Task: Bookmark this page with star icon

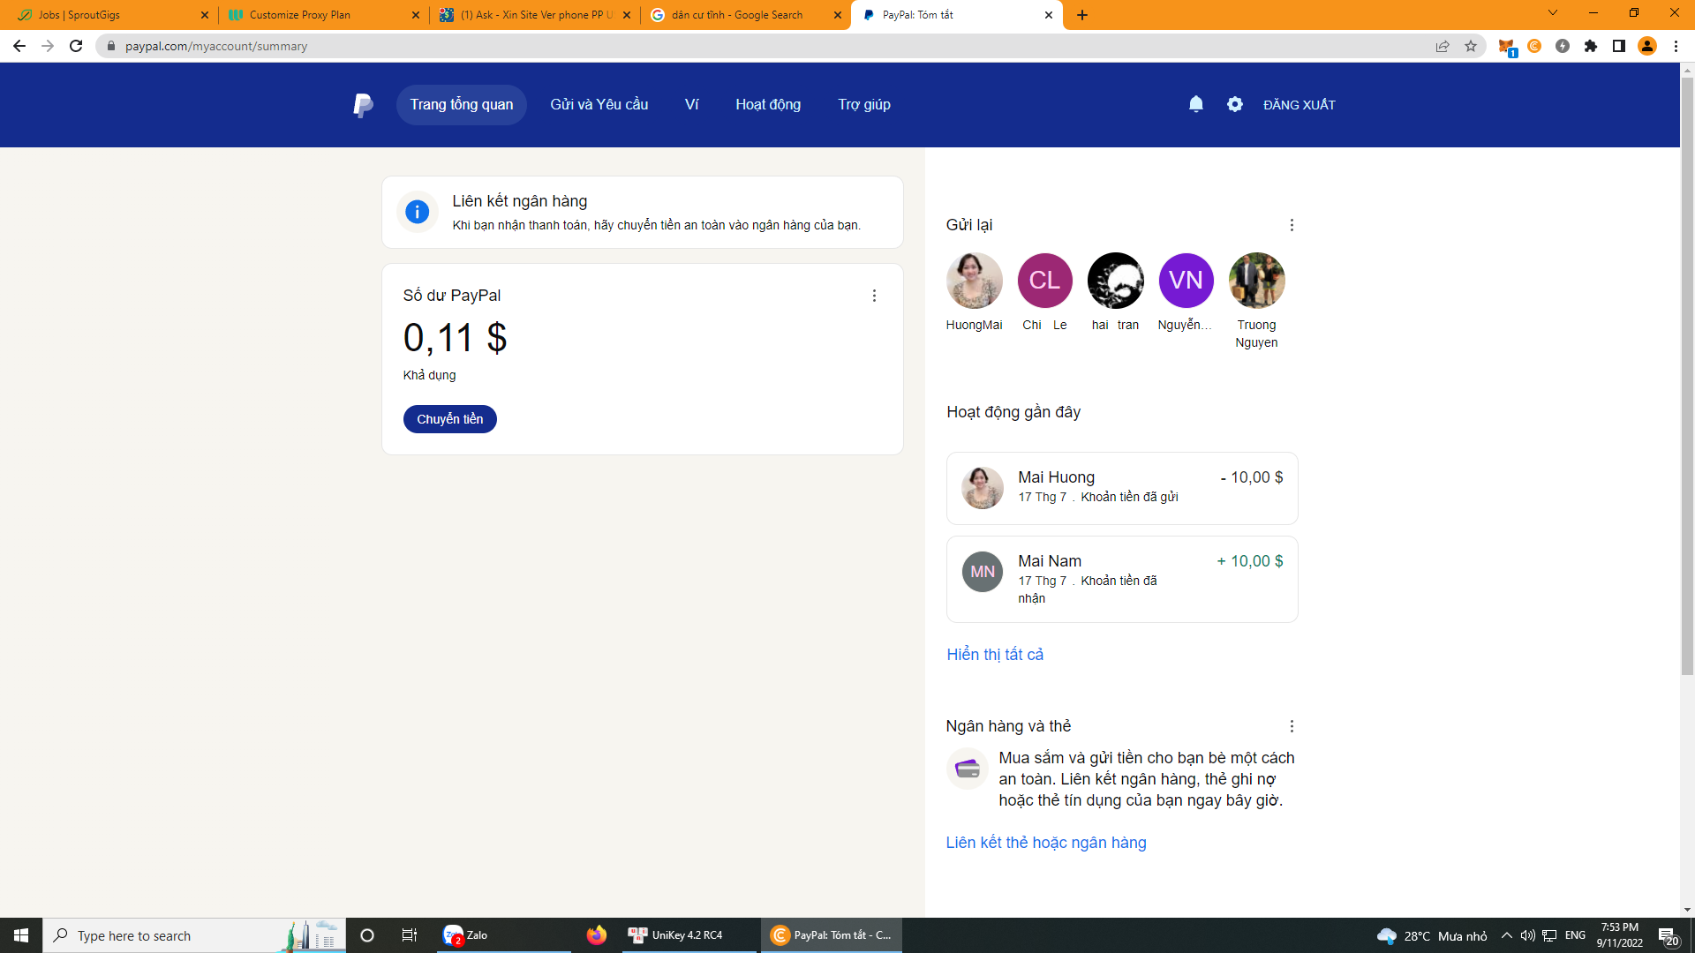Action: point(1471,46)
